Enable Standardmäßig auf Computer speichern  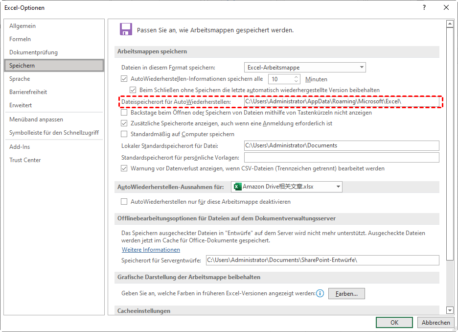124,134
